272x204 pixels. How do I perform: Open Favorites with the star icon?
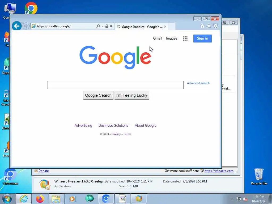209,26
